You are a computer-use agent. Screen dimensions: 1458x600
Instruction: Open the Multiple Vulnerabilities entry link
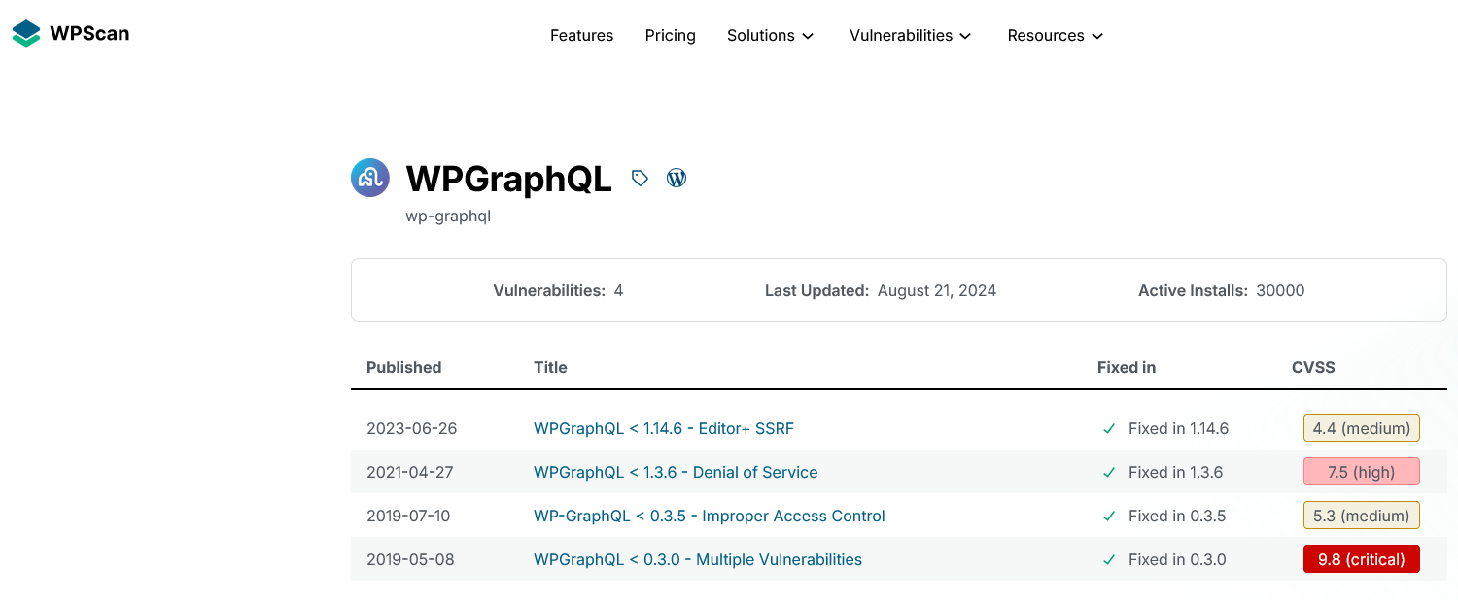click(698, 559)
